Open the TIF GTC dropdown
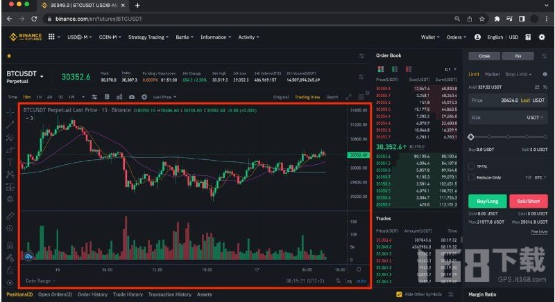 [536, 177]
